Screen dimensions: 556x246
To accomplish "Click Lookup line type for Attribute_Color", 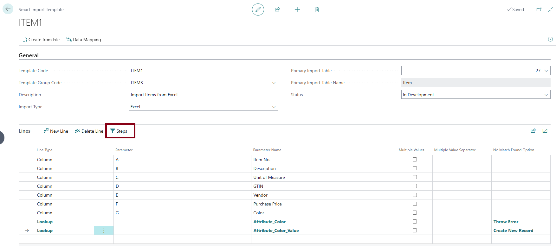I will click(x=45, y=222).
